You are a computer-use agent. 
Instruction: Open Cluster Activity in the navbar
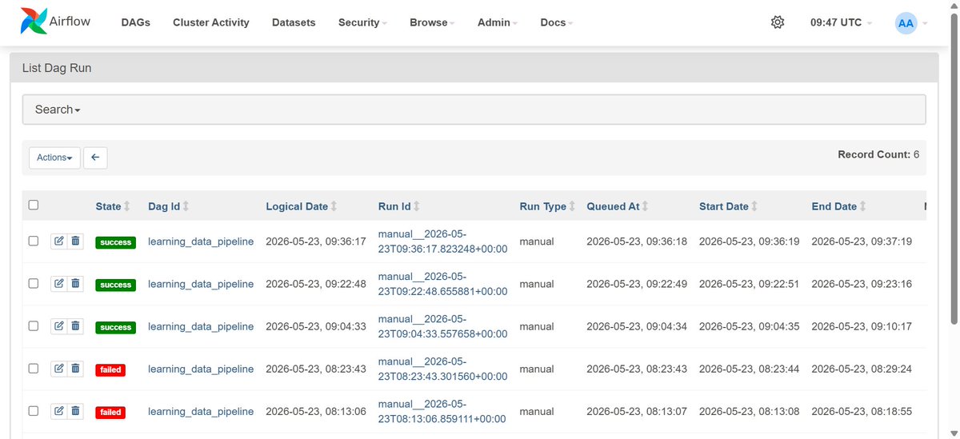pos(211,22)
